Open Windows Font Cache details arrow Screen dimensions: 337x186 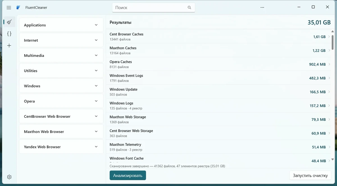click(x=329, y=161)
